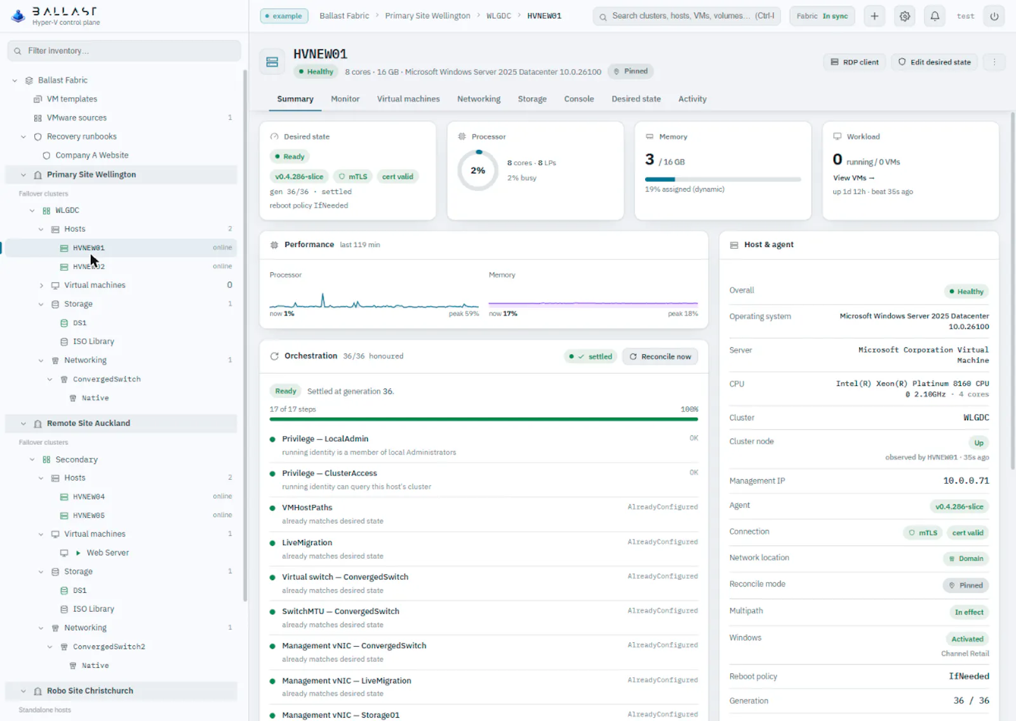The image size is (1016, 721).
Task: Click the global search box
Action: [x=688, y=16]
